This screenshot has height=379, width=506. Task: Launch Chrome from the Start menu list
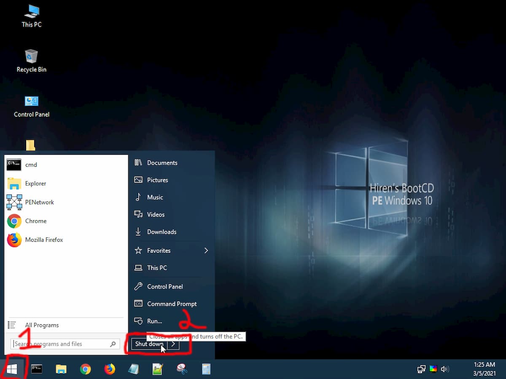66,221
